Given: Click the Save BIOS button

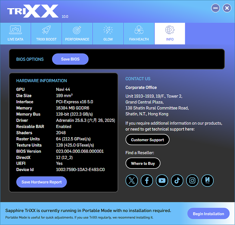Looking at the screenshot, I should 70,59.
